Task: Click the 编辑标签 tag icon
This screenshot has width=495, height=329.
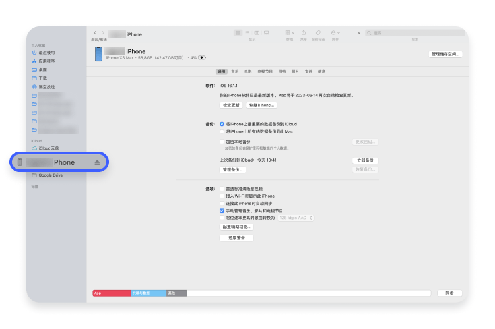Action: click(318, 33)
